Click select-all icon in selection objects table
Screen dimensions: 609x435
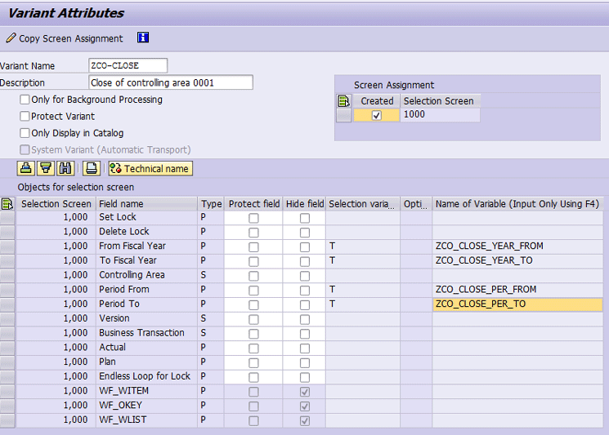7,204
